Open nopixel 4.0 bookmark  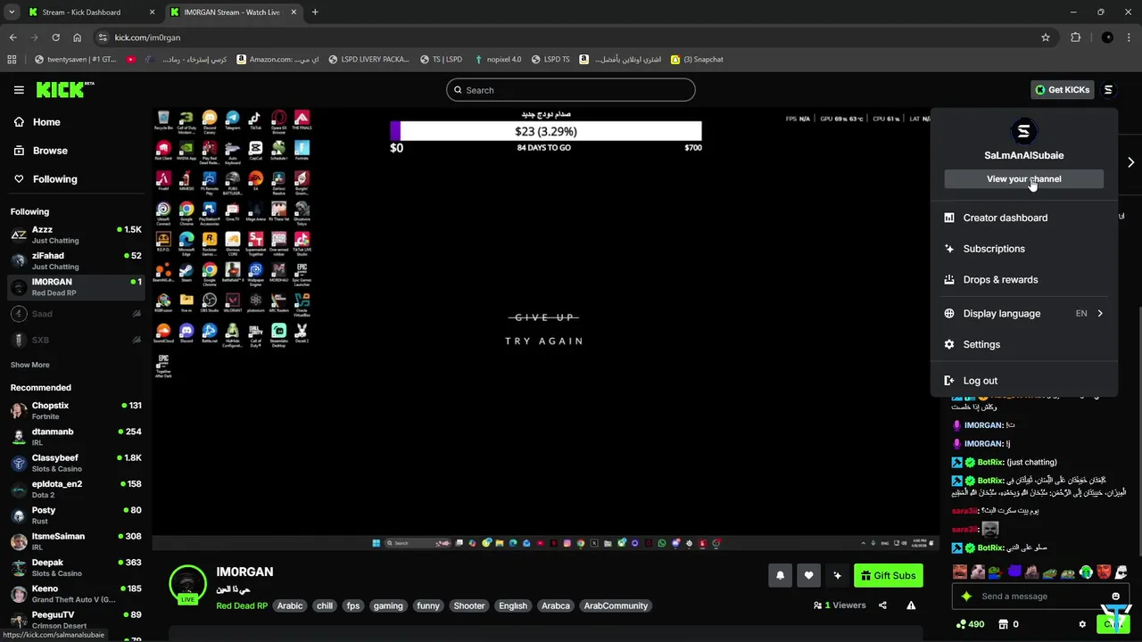coord(497,60)
